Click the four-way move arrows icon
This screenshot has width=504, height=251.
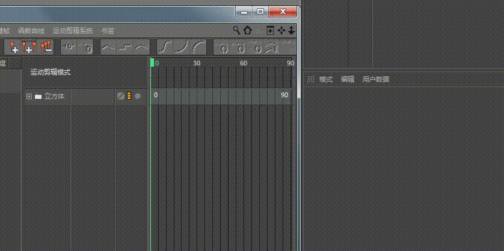pos(281,31)
